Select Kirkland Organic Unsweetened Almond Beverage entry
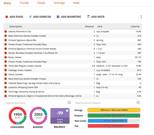 (x=73, y=96)
